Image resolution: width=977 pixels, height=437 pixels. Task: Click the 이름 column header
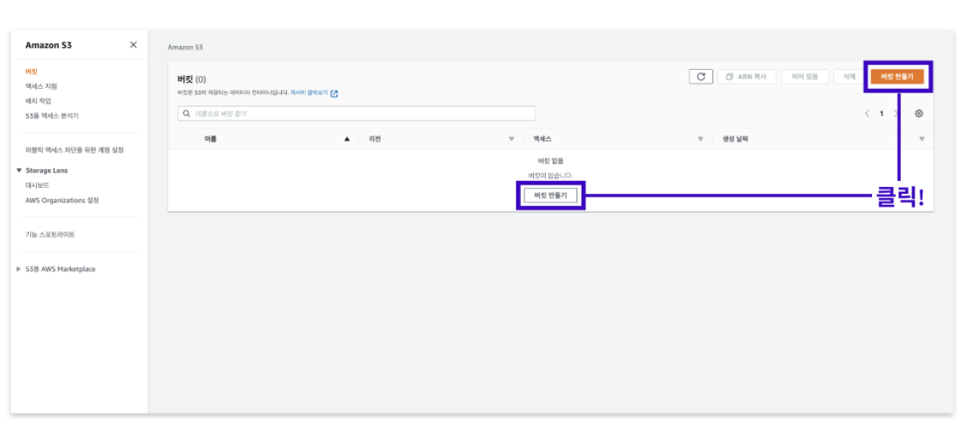[211, 139]
